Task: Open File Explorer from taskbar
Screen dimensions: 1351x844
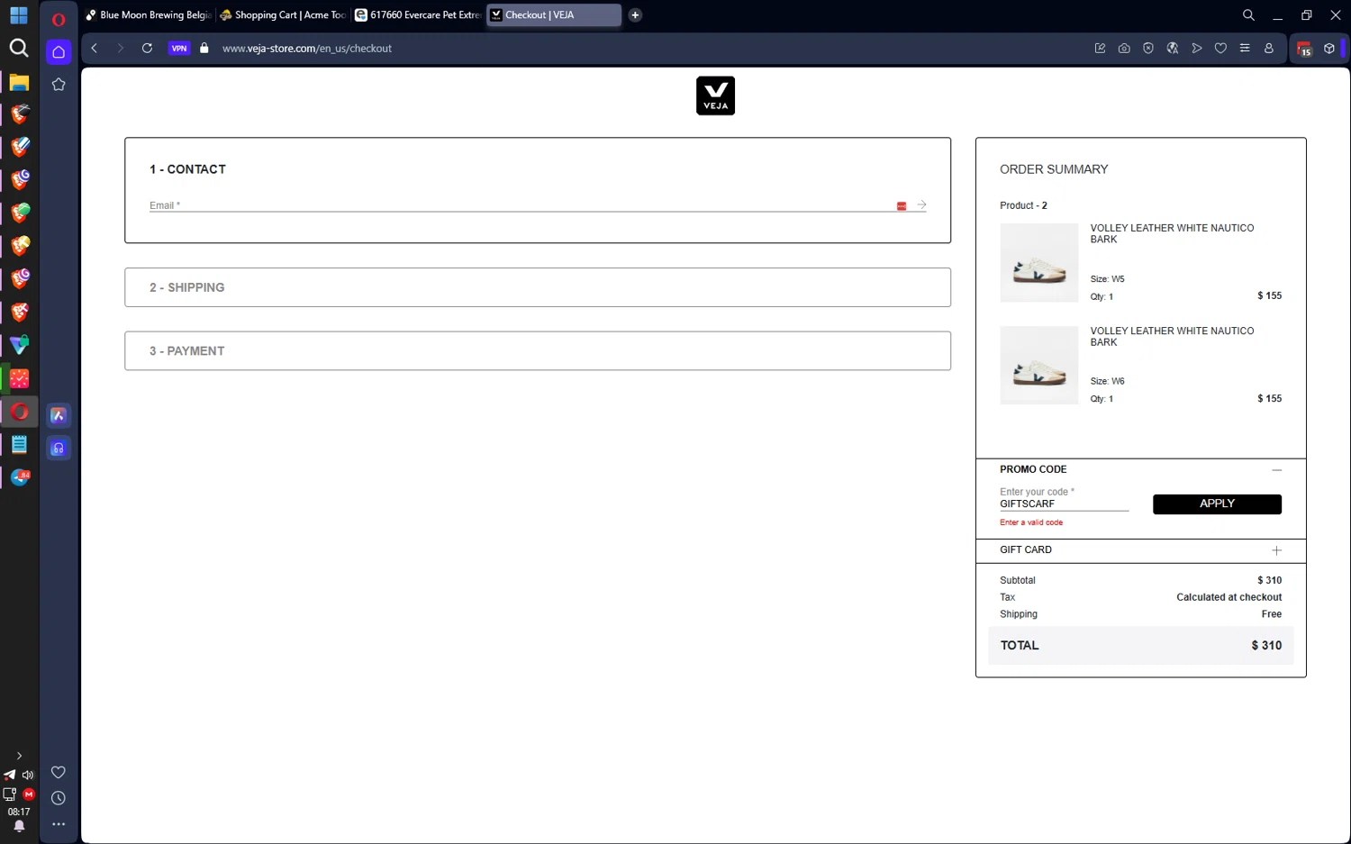Action: [19, 82]
